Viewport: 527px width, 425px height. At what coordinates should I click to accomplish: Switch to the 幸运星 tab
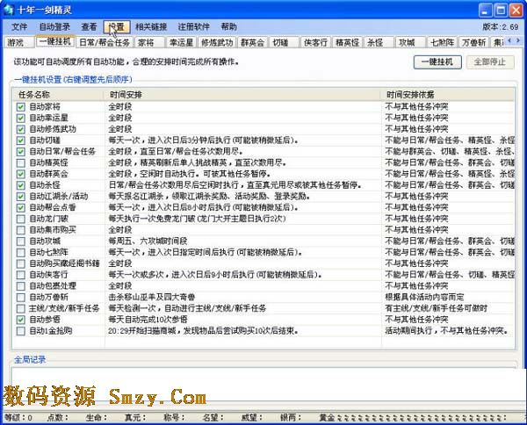(182, 42)
